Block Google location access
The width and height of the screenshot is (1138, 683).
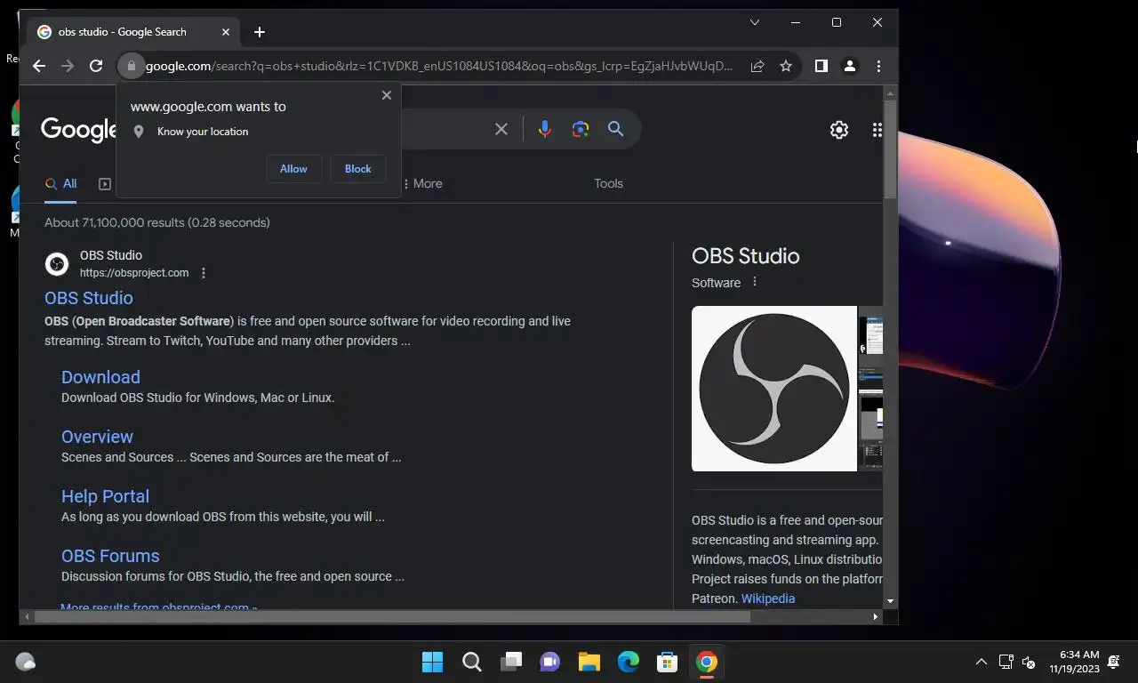coord(358,169)
